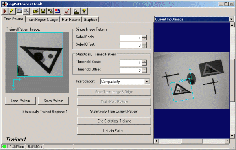Click the 1.3646ms status time

pyautogui.click(x=17, y=146)
